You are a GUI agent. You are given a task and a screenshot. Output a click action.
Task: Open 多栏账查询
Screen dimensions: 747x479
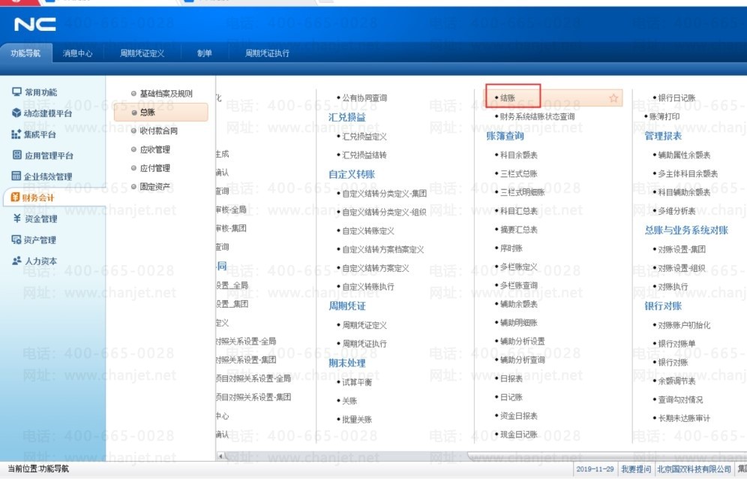[519, 285]
